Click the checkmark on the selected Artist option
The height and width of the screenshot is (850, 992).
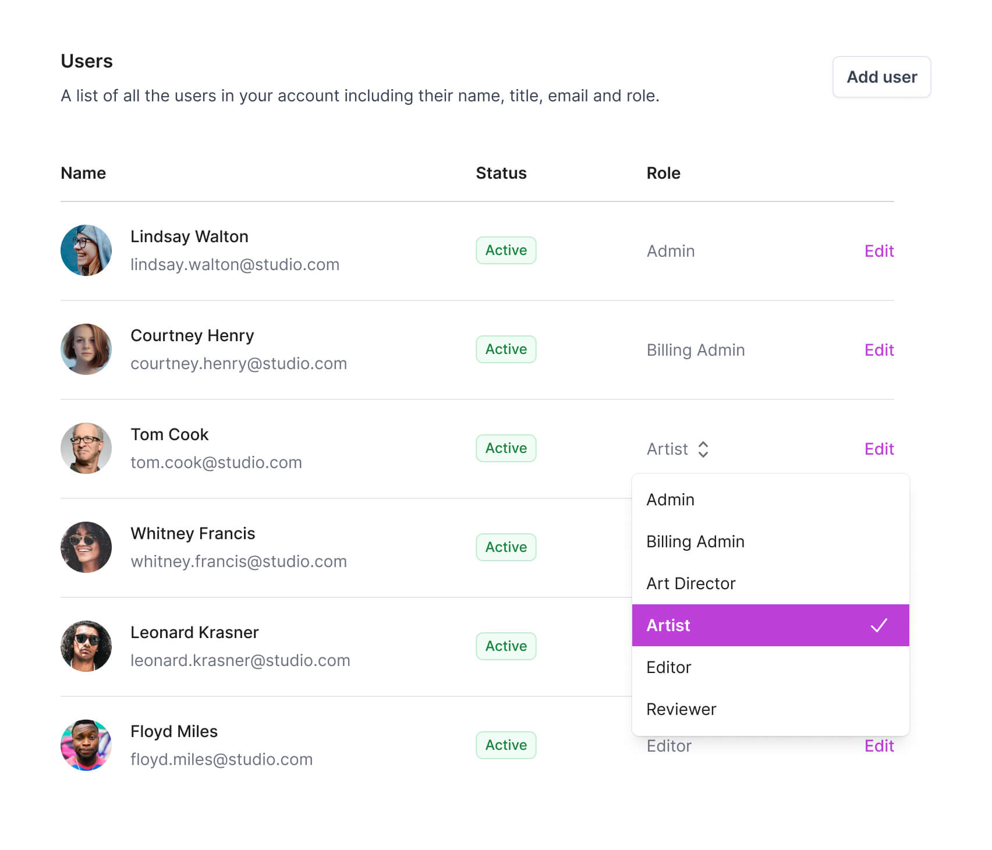point(878,625)
